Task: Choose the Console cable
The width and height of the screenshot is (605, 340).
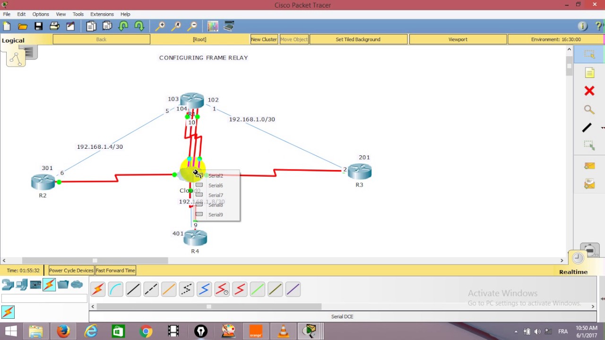Action: point(115,289)
